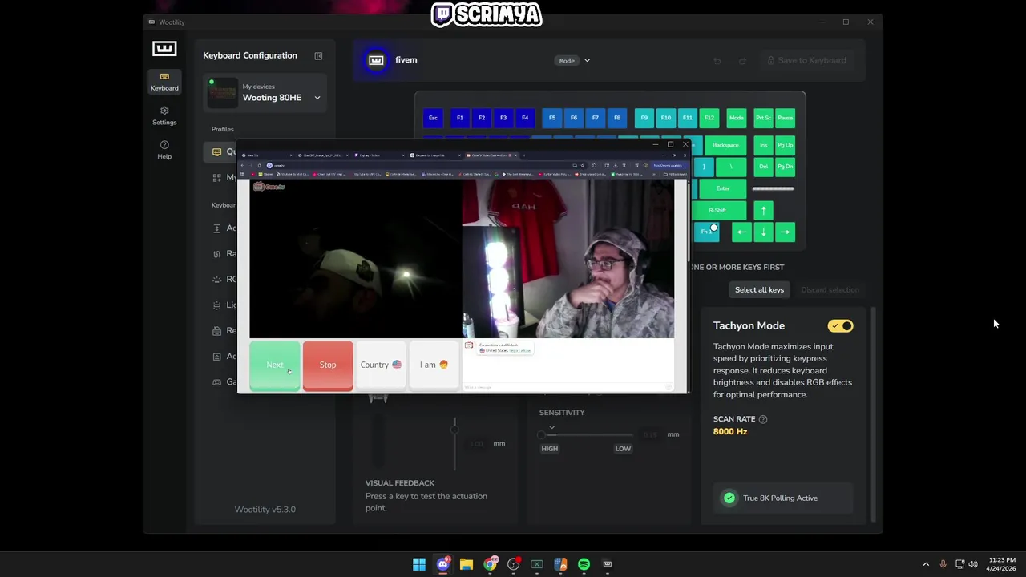Select the F5 key on keyboard layout
The width and height of the screenshot is (1026, 577).
(552, 118)
